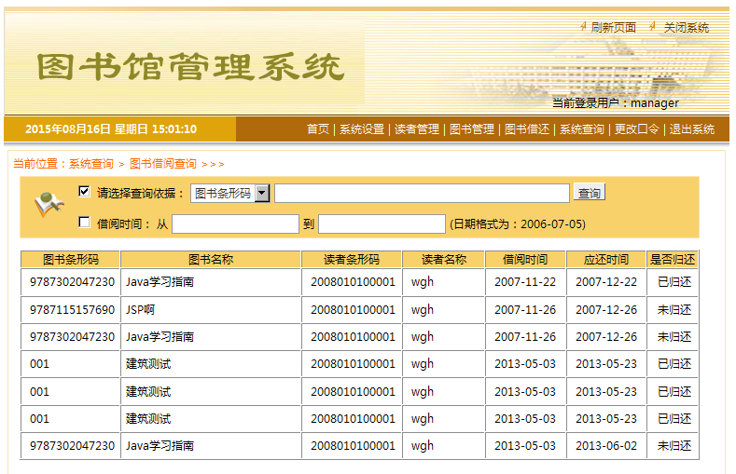Click the 应还时间 column header
Screen dimensions: 736x474
pyautogui.click(x=606, y=260)
